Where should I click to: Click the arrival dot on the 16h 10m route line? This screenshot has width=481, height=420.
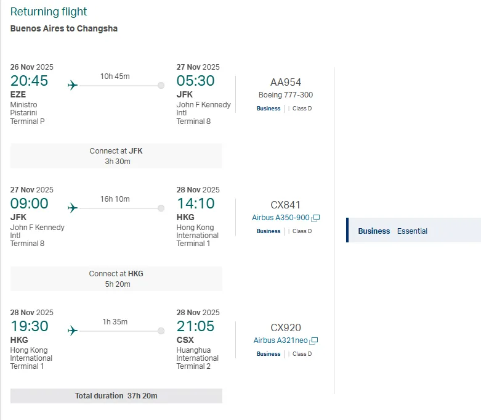161,208
